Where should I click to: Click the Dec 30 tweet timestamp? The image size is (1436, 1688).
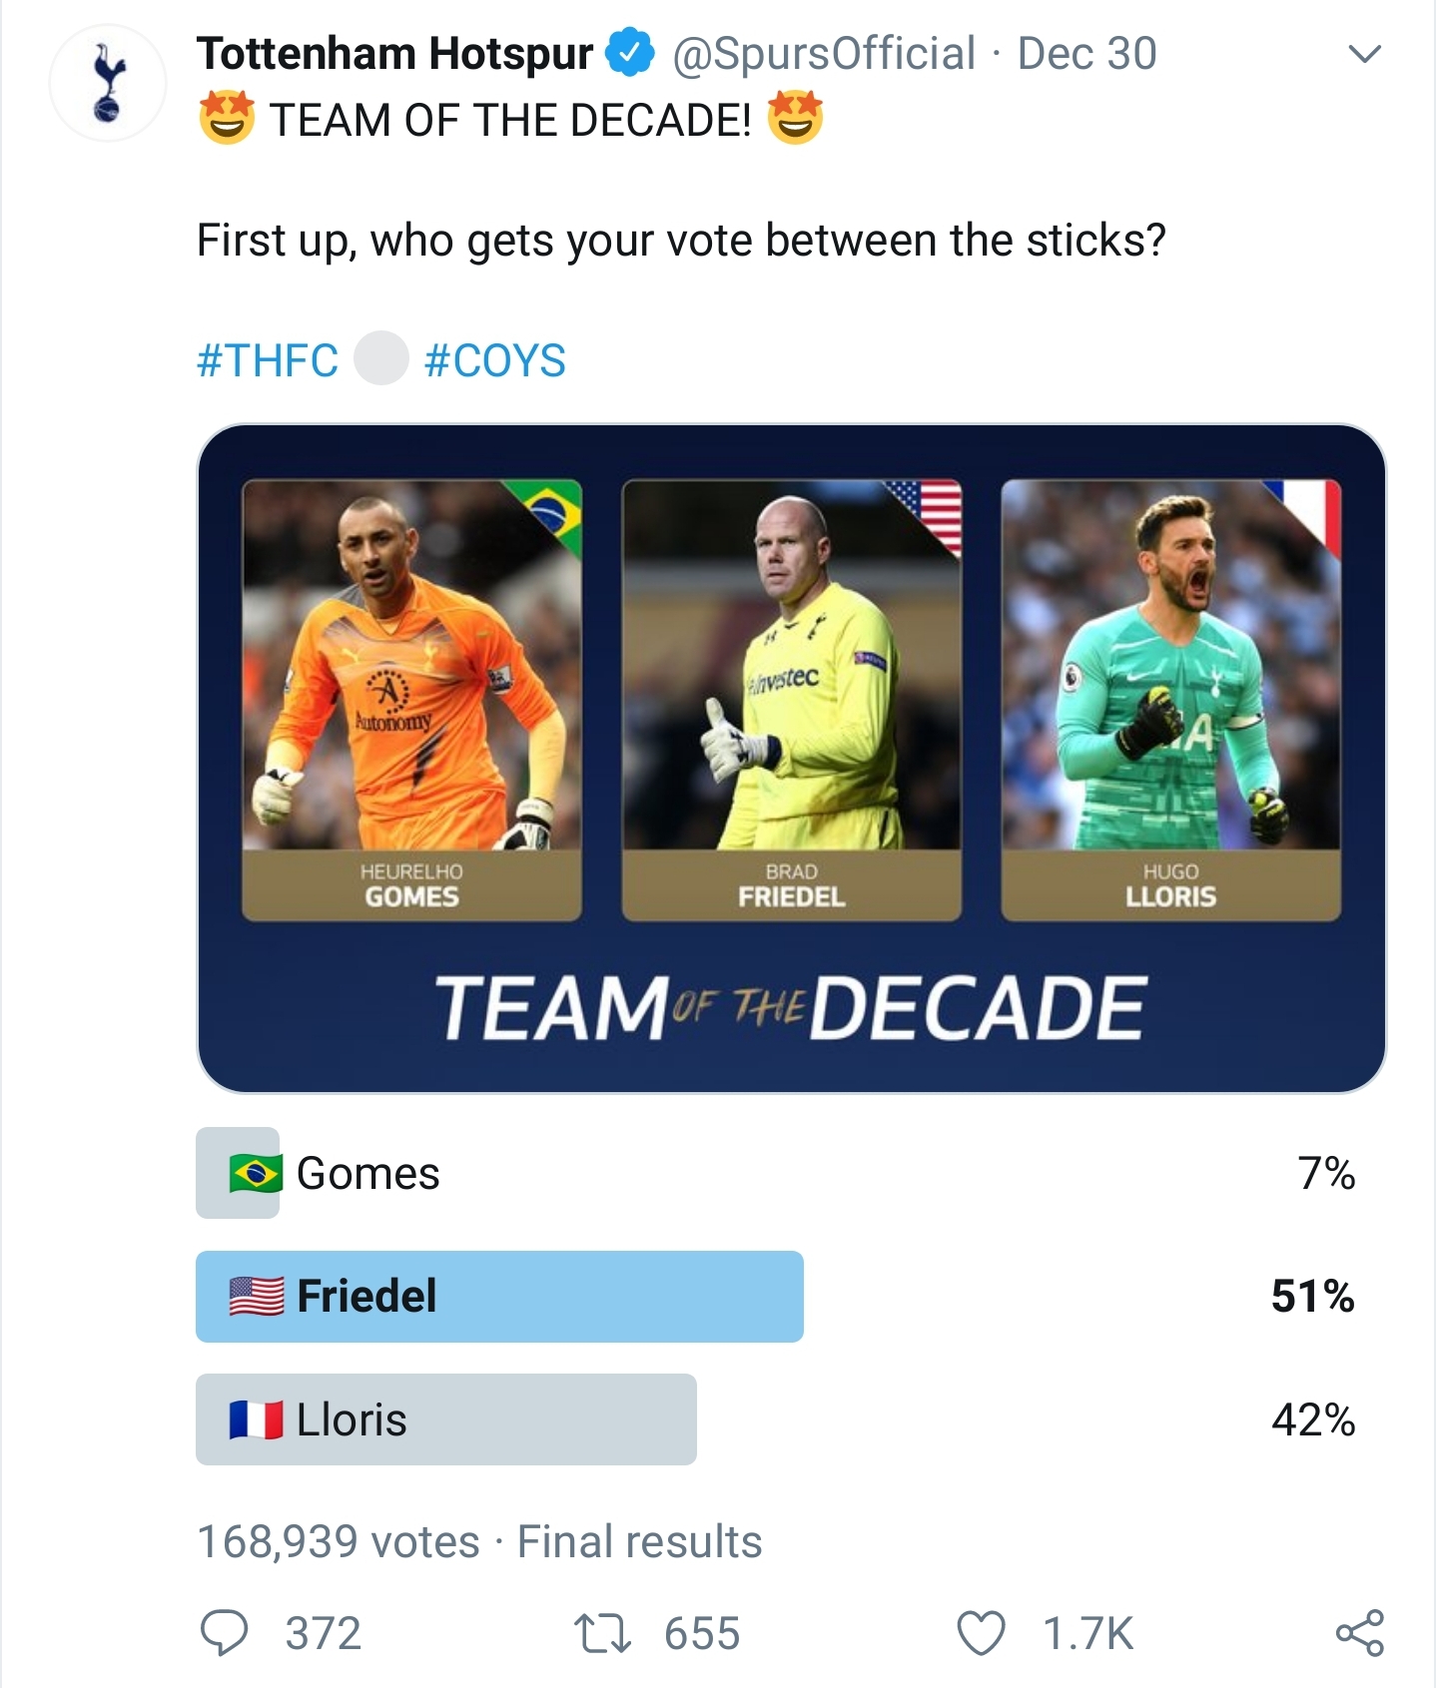click(x=1086, y=54)
